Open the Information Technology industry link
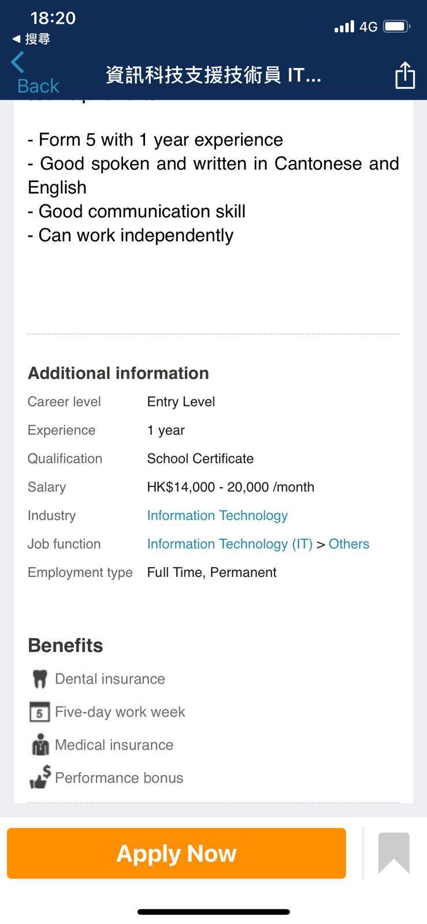The image size is (427, 924). [217, 516]
